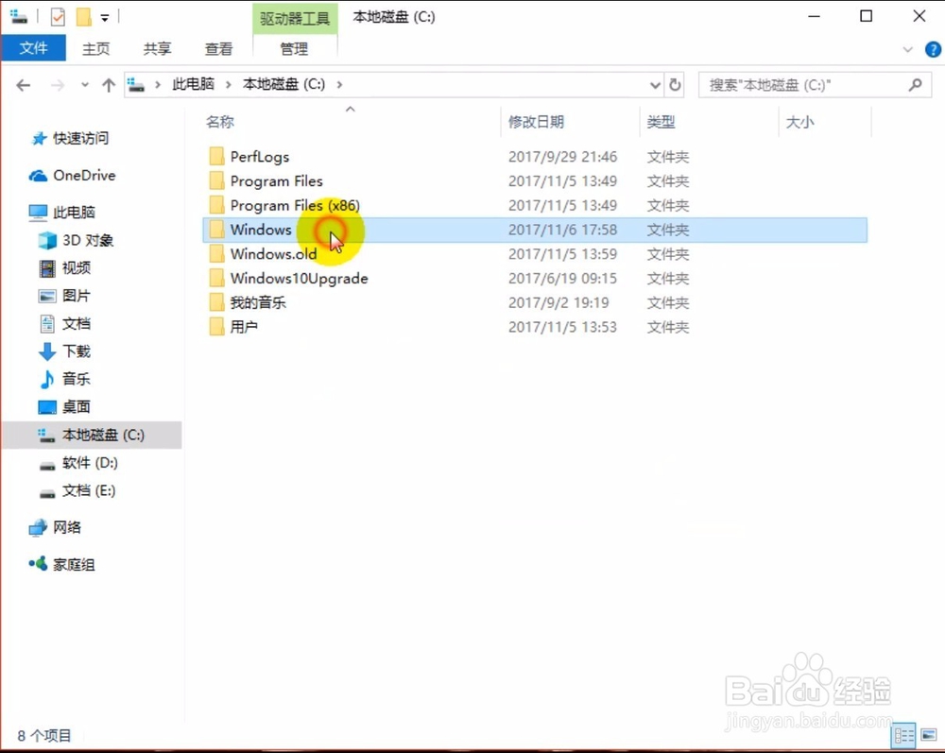Open 下载 in the sidebar

(76, 351)
